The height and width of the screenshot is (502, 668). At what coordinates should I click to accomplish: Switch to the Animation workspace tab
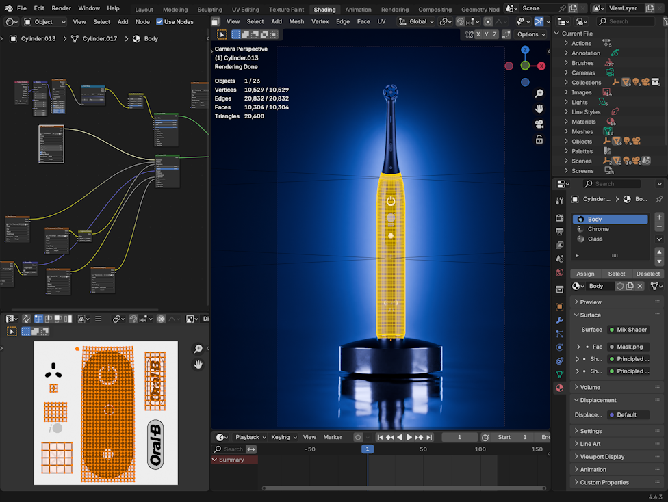(358, 10)
